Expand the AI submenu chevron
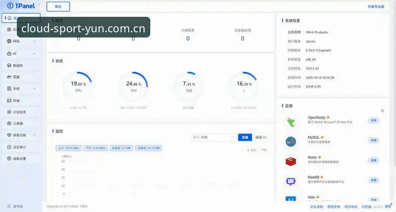This screenshot has height=212, width=396. tap(34, 53)
